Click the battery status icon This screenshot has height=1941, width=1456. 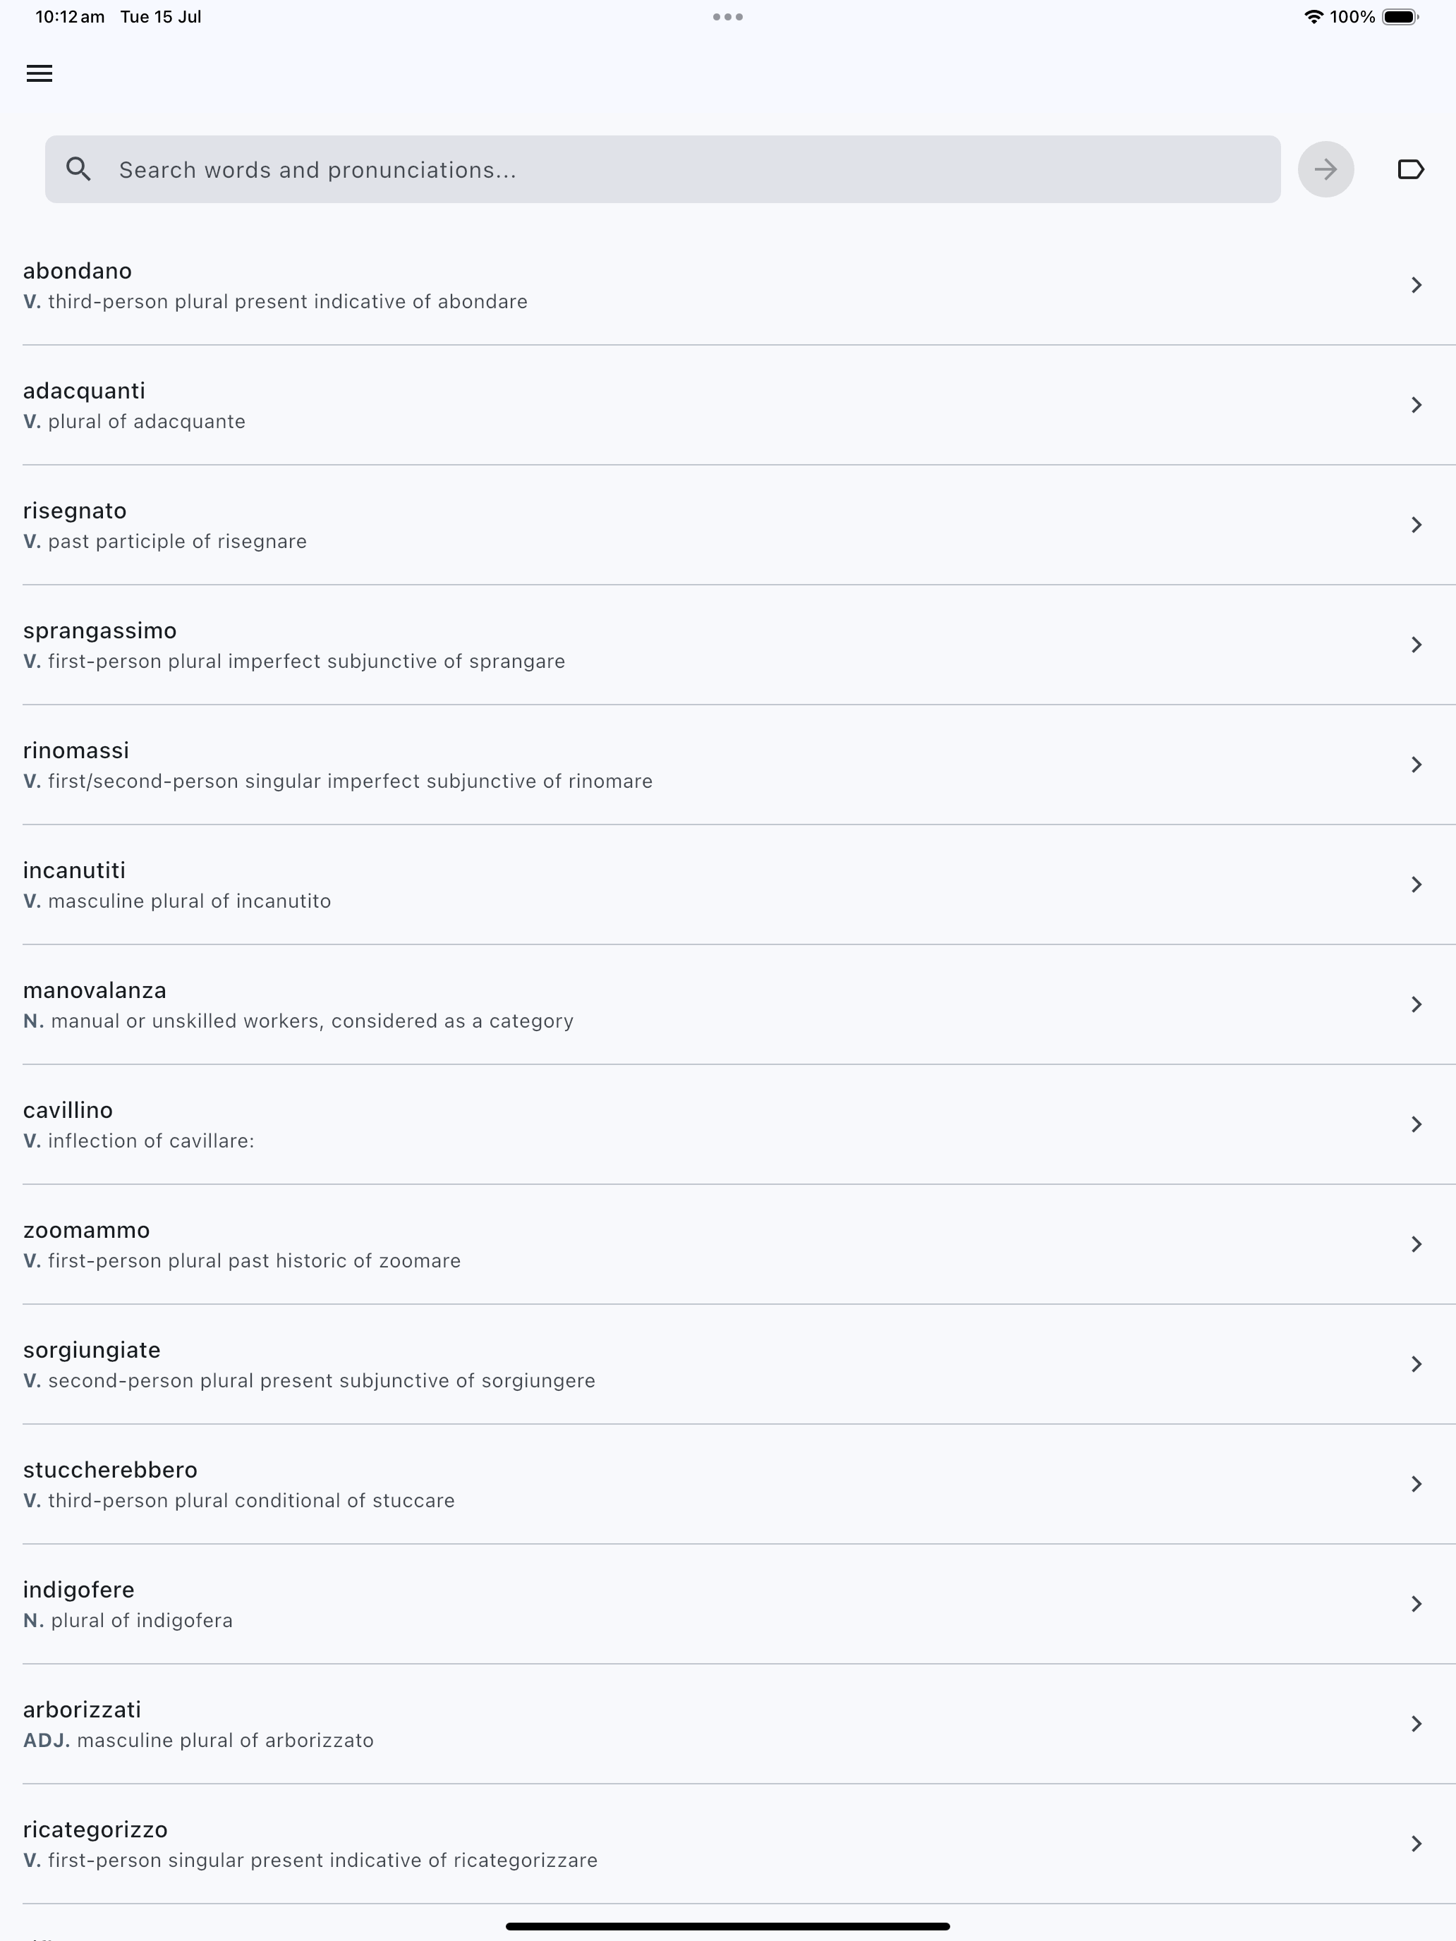tap(1400, 17)
